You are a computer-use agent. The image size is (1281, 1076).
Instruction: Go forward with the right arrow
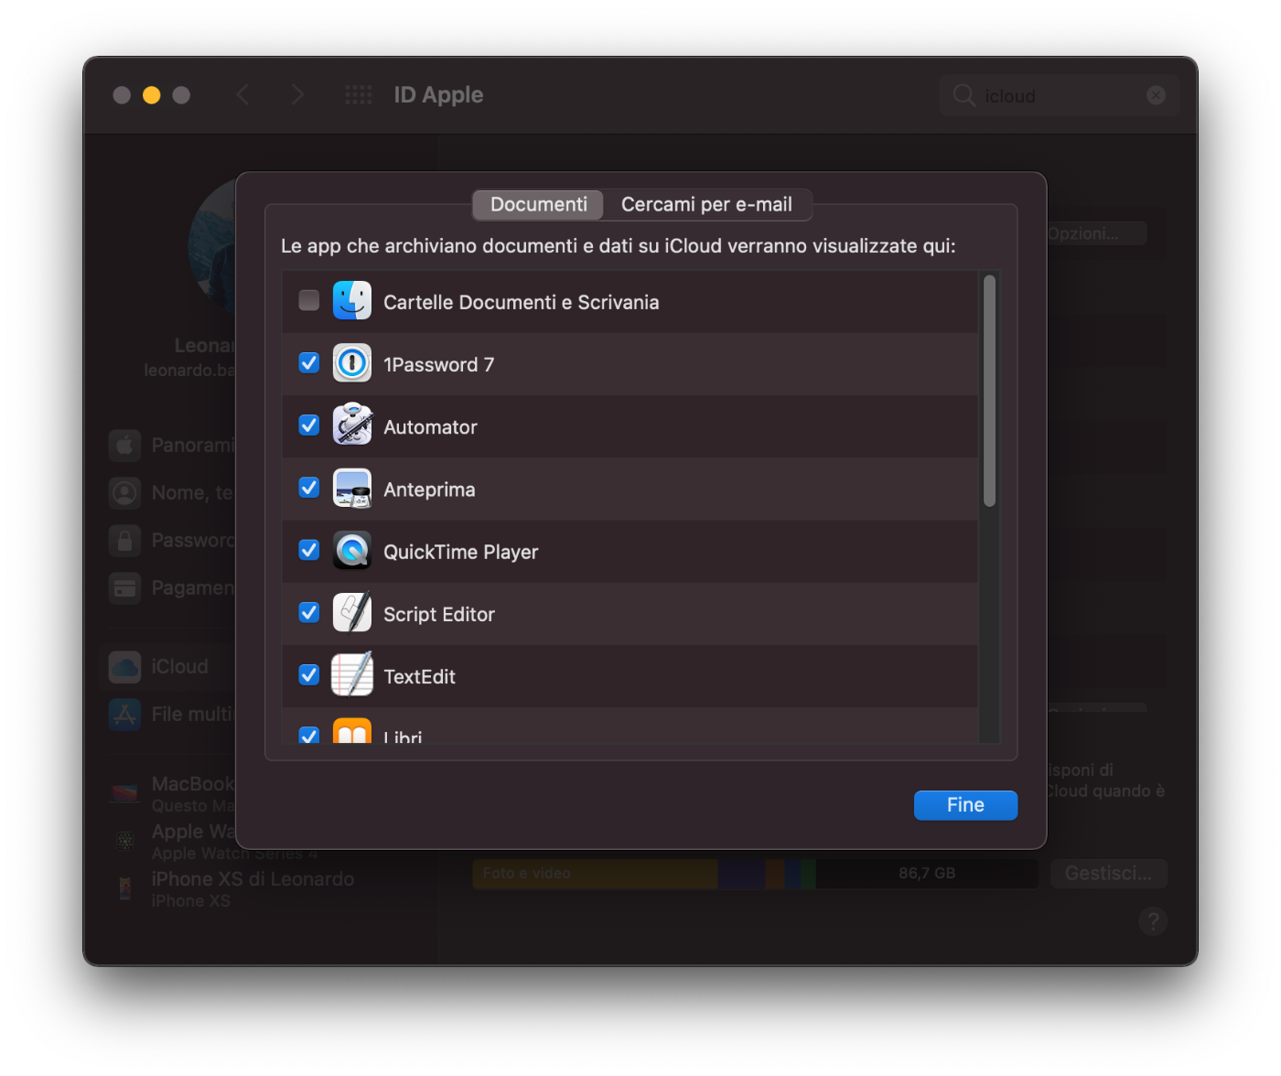pyautogui.click(x=297, y=95)
